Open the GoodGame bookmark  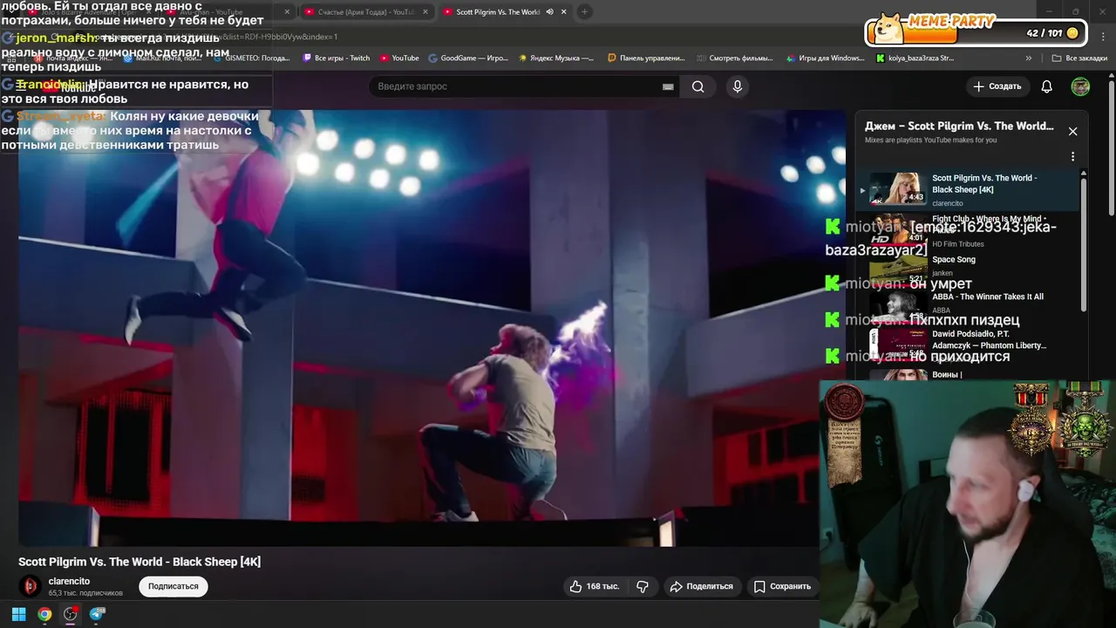468,58
